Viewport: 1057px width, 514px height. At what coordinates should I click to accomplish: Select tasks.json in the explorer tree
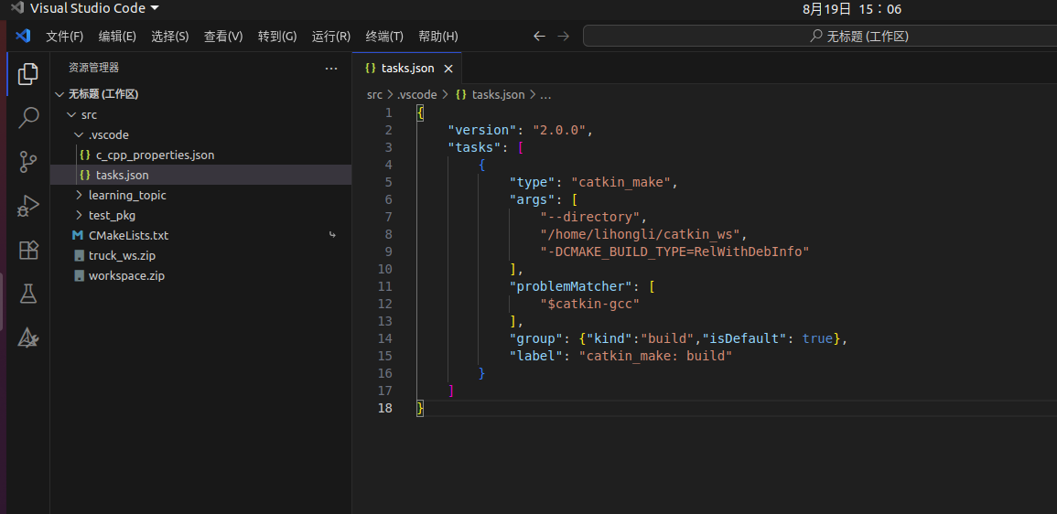coord(201,176)
